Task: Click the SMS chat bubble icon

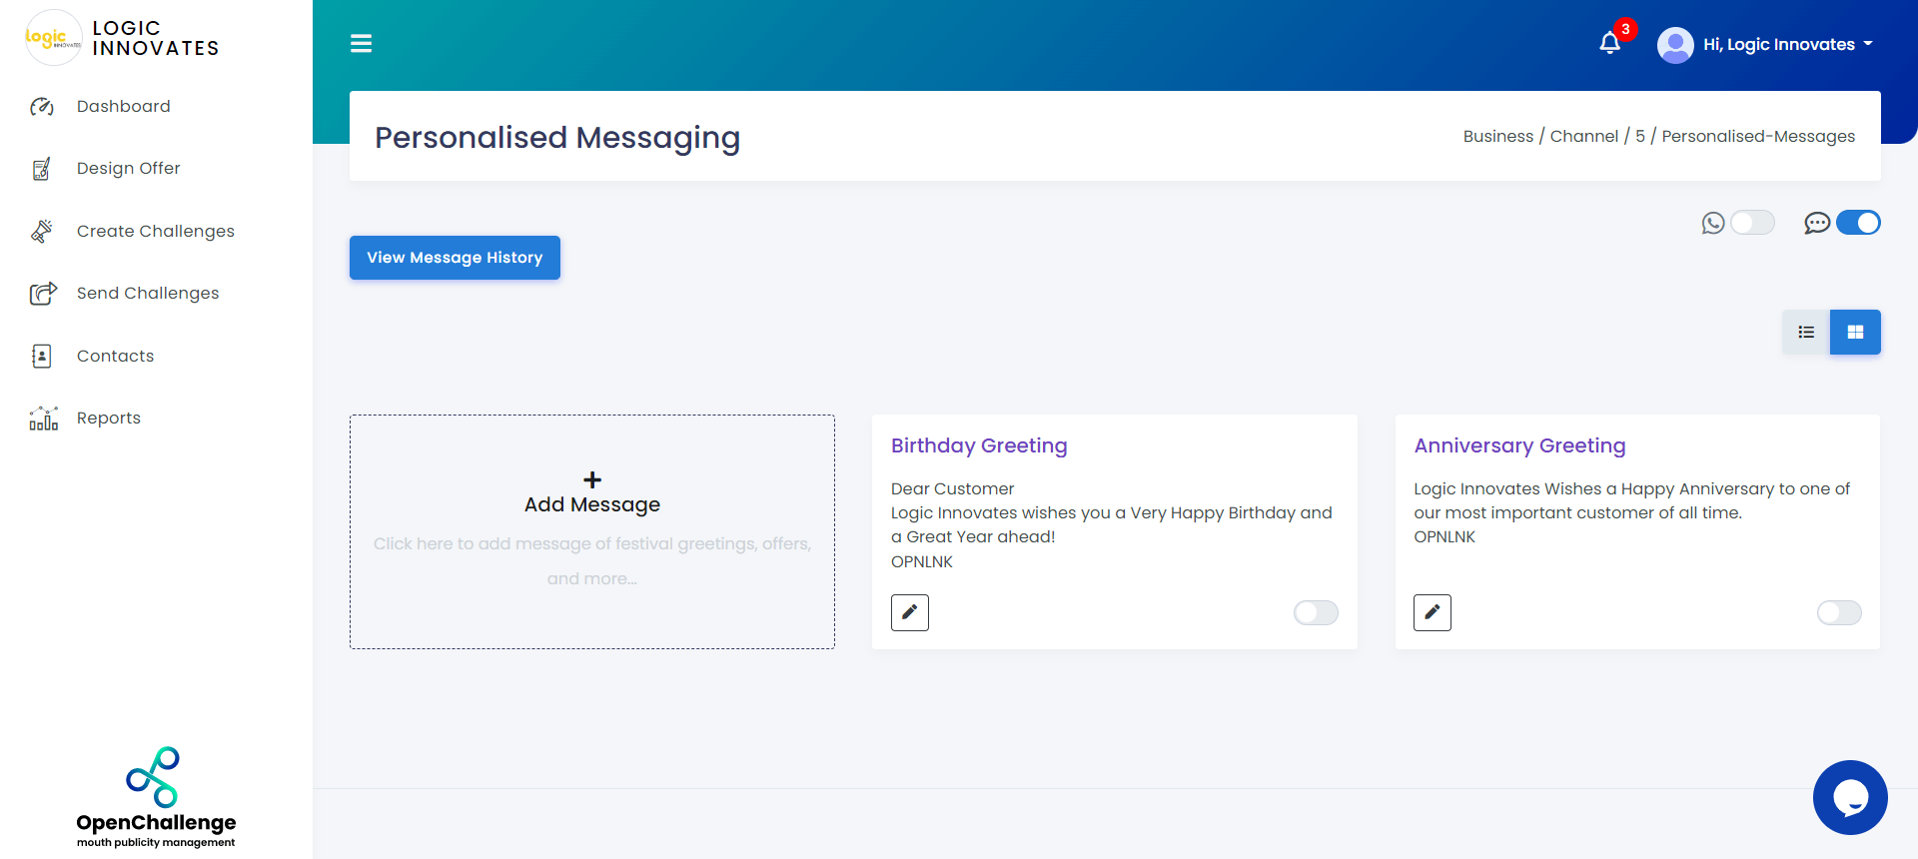Action: click(1817, 223)
